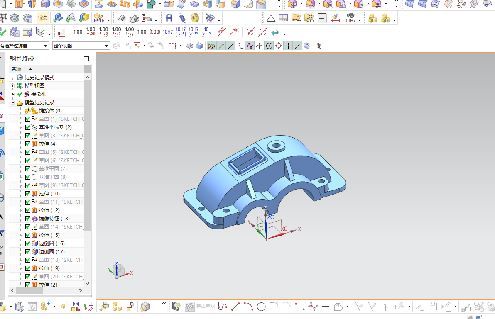Select the arc sketch tool
The image size is (495, 319).
[x=248, y=307]
